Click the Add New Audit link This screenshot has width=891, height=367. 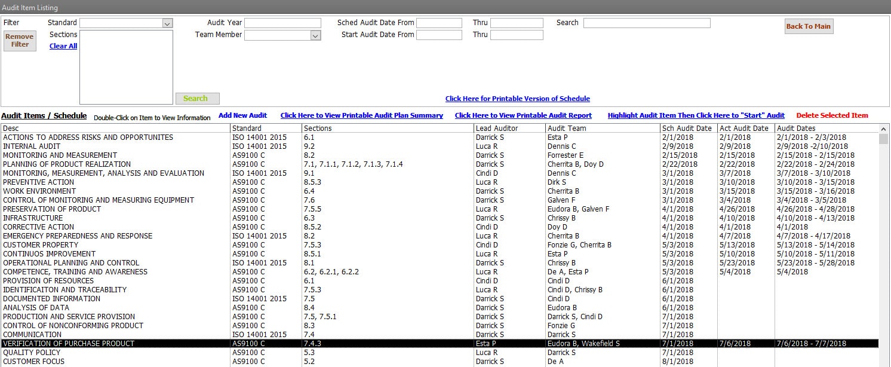[x=242, y=115]
